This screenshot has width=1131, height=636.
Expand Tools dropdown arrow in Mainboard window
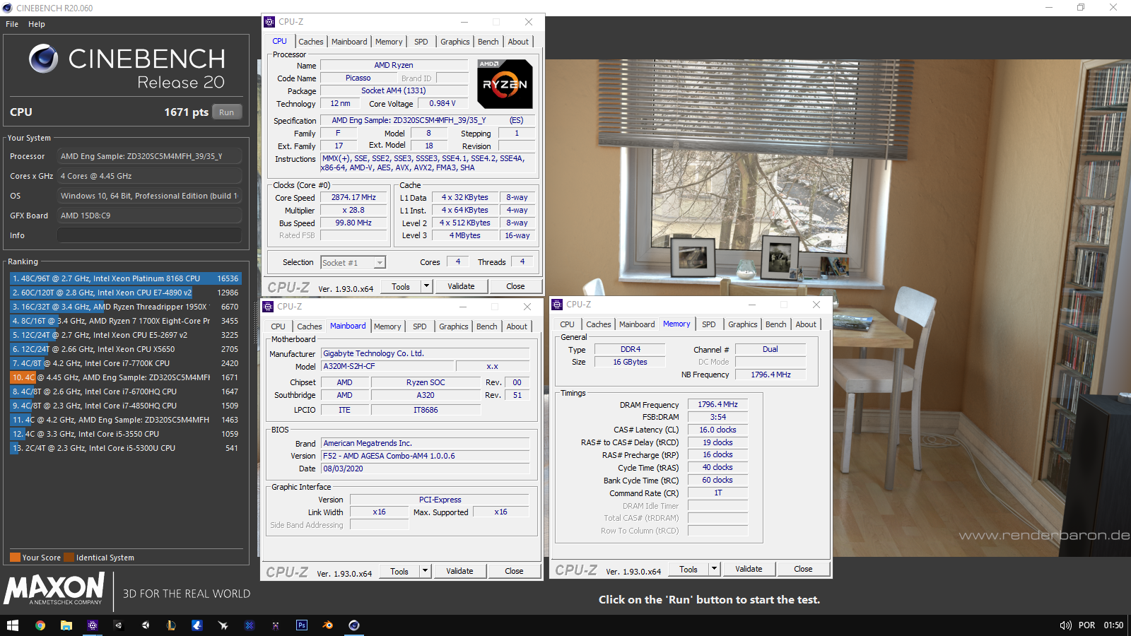coord(425,571)
